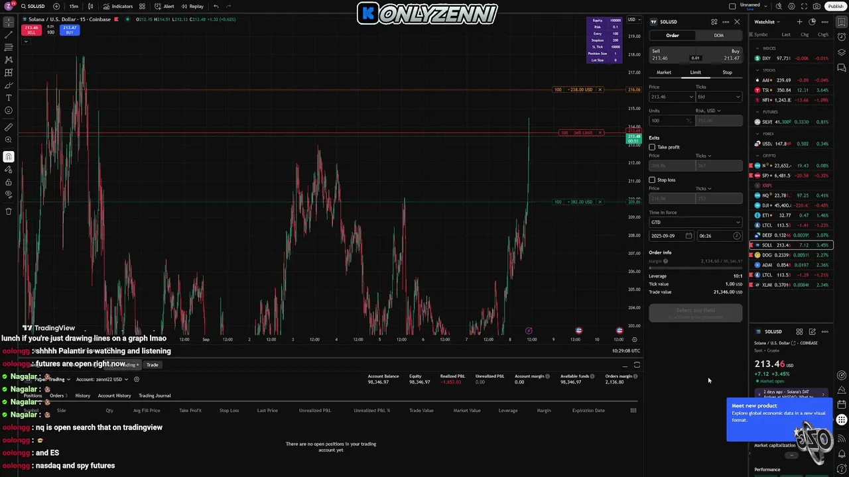Viewport: 849px width, 477px height.
Task: Close the Sell Limit order line on chart
Action: click(600, 132)
